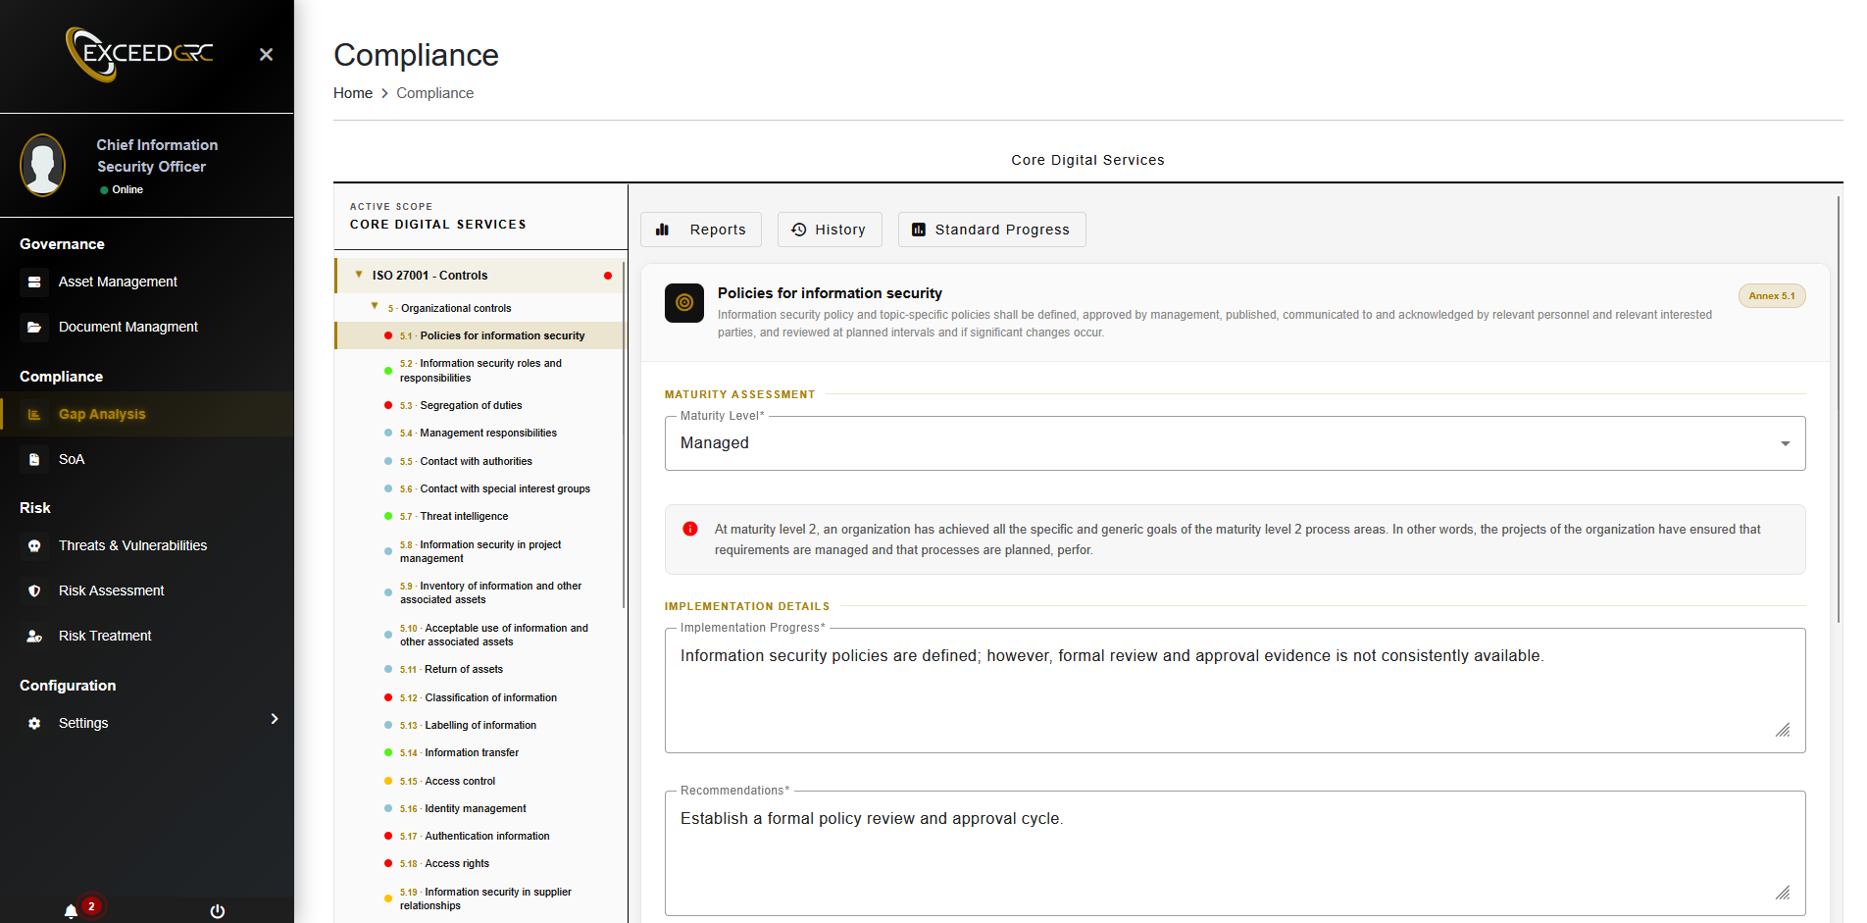Expand the Settings menu chevron
The height and width of the screenshot is (923, 1867).
(x=275, y=719)
